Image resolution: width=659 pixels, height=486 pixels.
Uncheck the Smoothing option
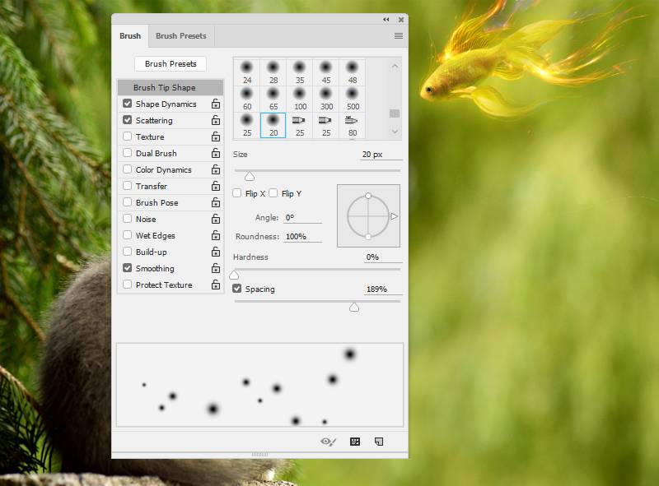pyautogui.click(x=128, y=267)
